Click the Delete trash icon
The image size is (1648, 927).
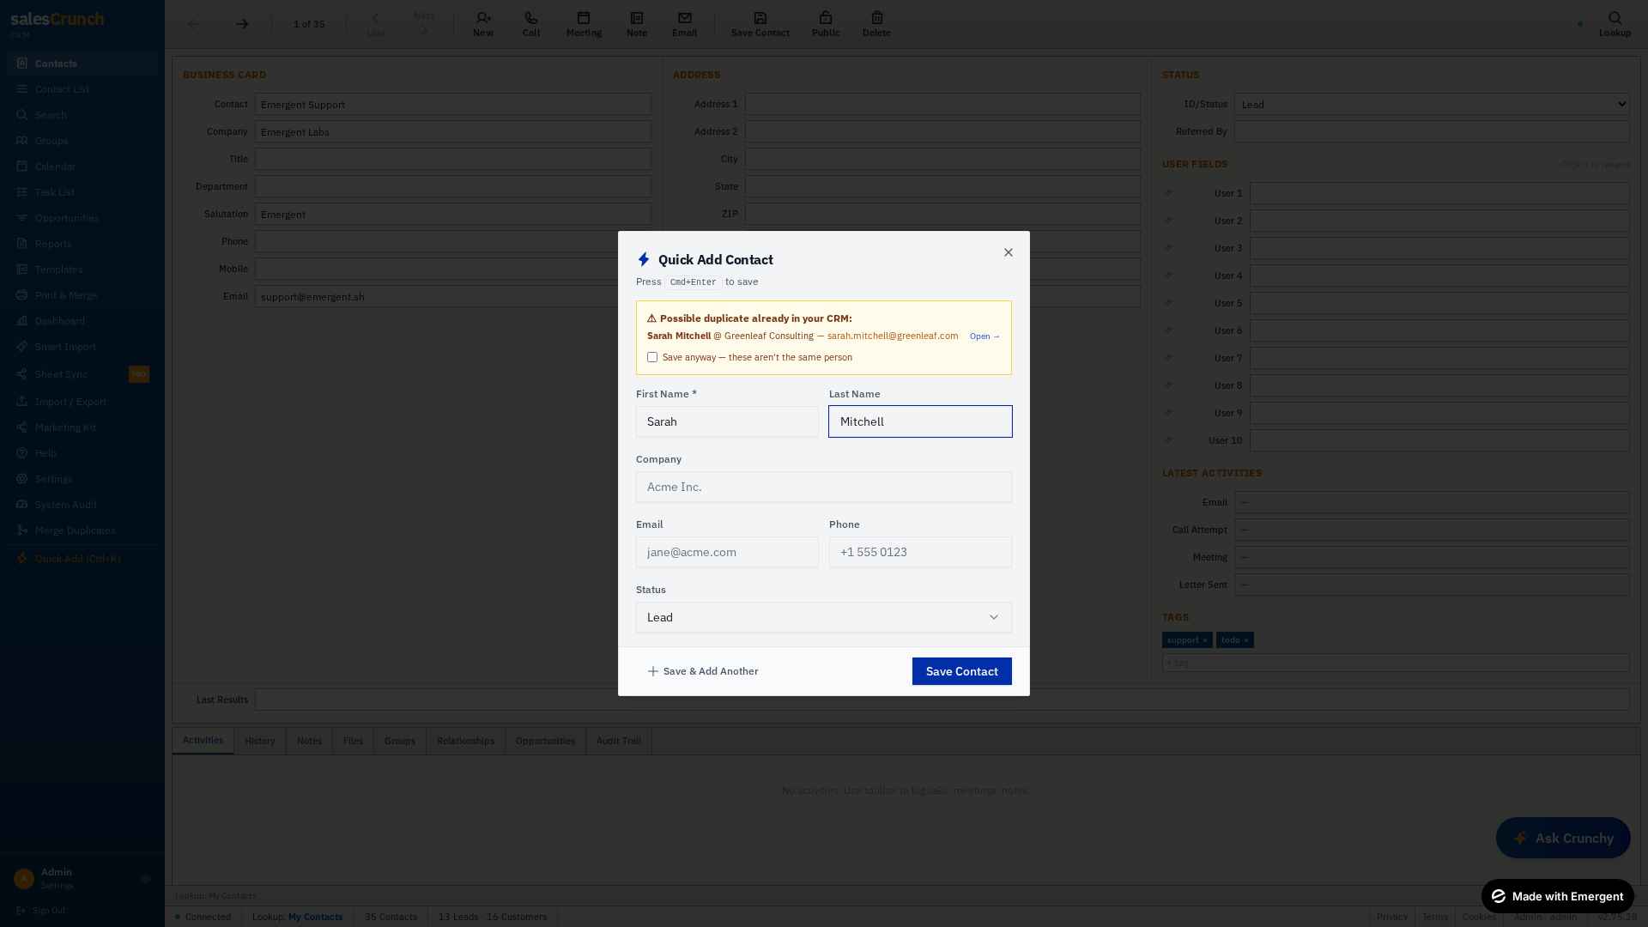pos(876,24)
